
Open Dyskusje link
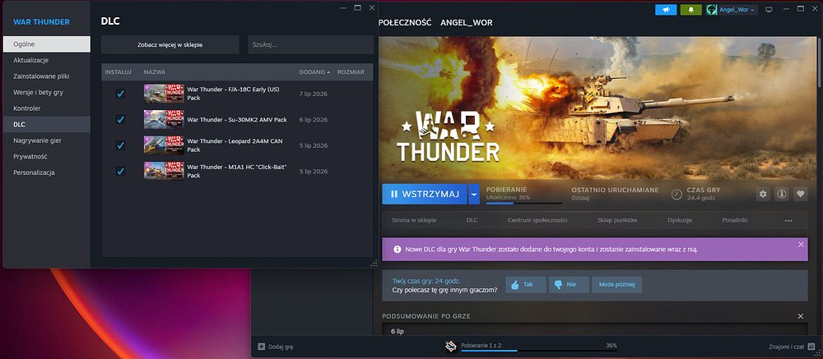[680, 220]
